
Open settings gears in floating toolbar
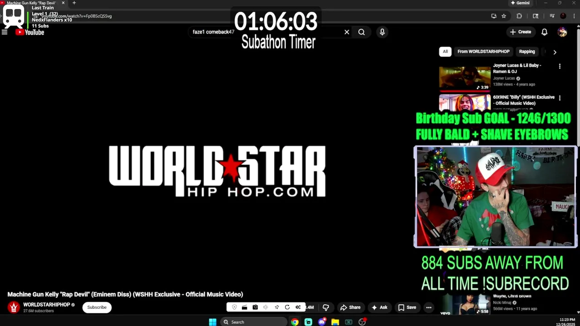pyautogui.click(x=298, y=307)
